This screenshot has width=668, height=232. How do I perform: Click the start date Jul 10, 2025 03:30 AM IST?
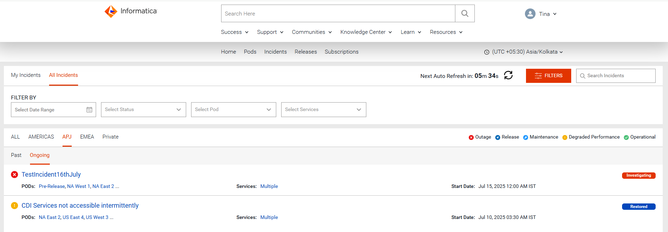pyautogui.click(x=507, y=217)
